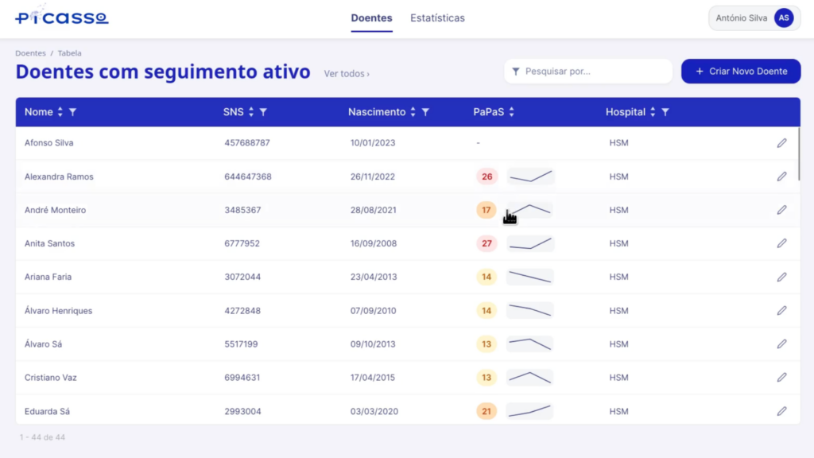Edit Afonso Silva's record with pencil icon
This screenshot has width=814, height=458.
pos(781,143)
